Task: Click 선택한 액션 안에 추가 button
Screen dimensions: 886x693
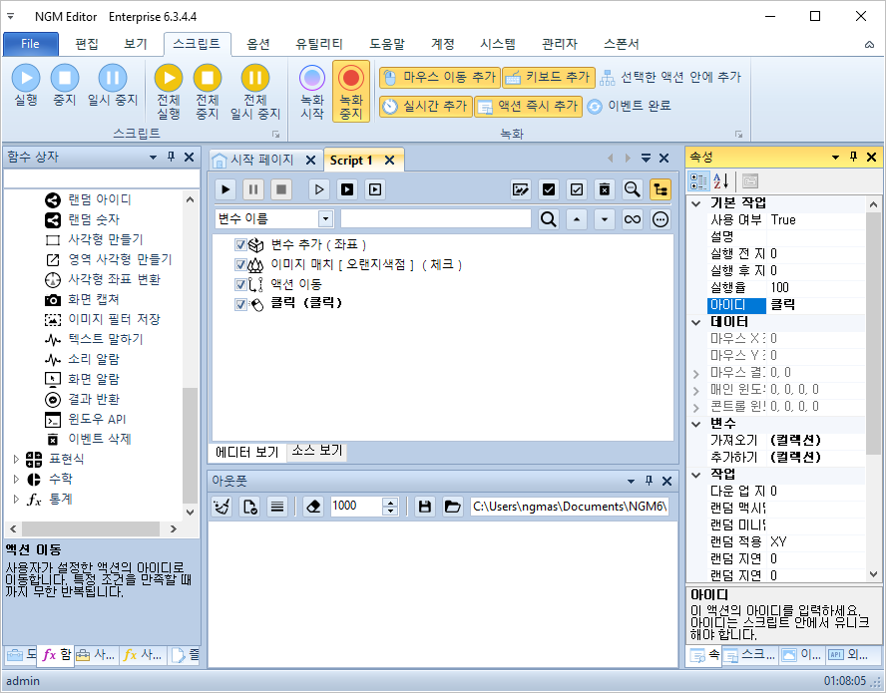Action: pyautogui.click(x=670, y=78)
